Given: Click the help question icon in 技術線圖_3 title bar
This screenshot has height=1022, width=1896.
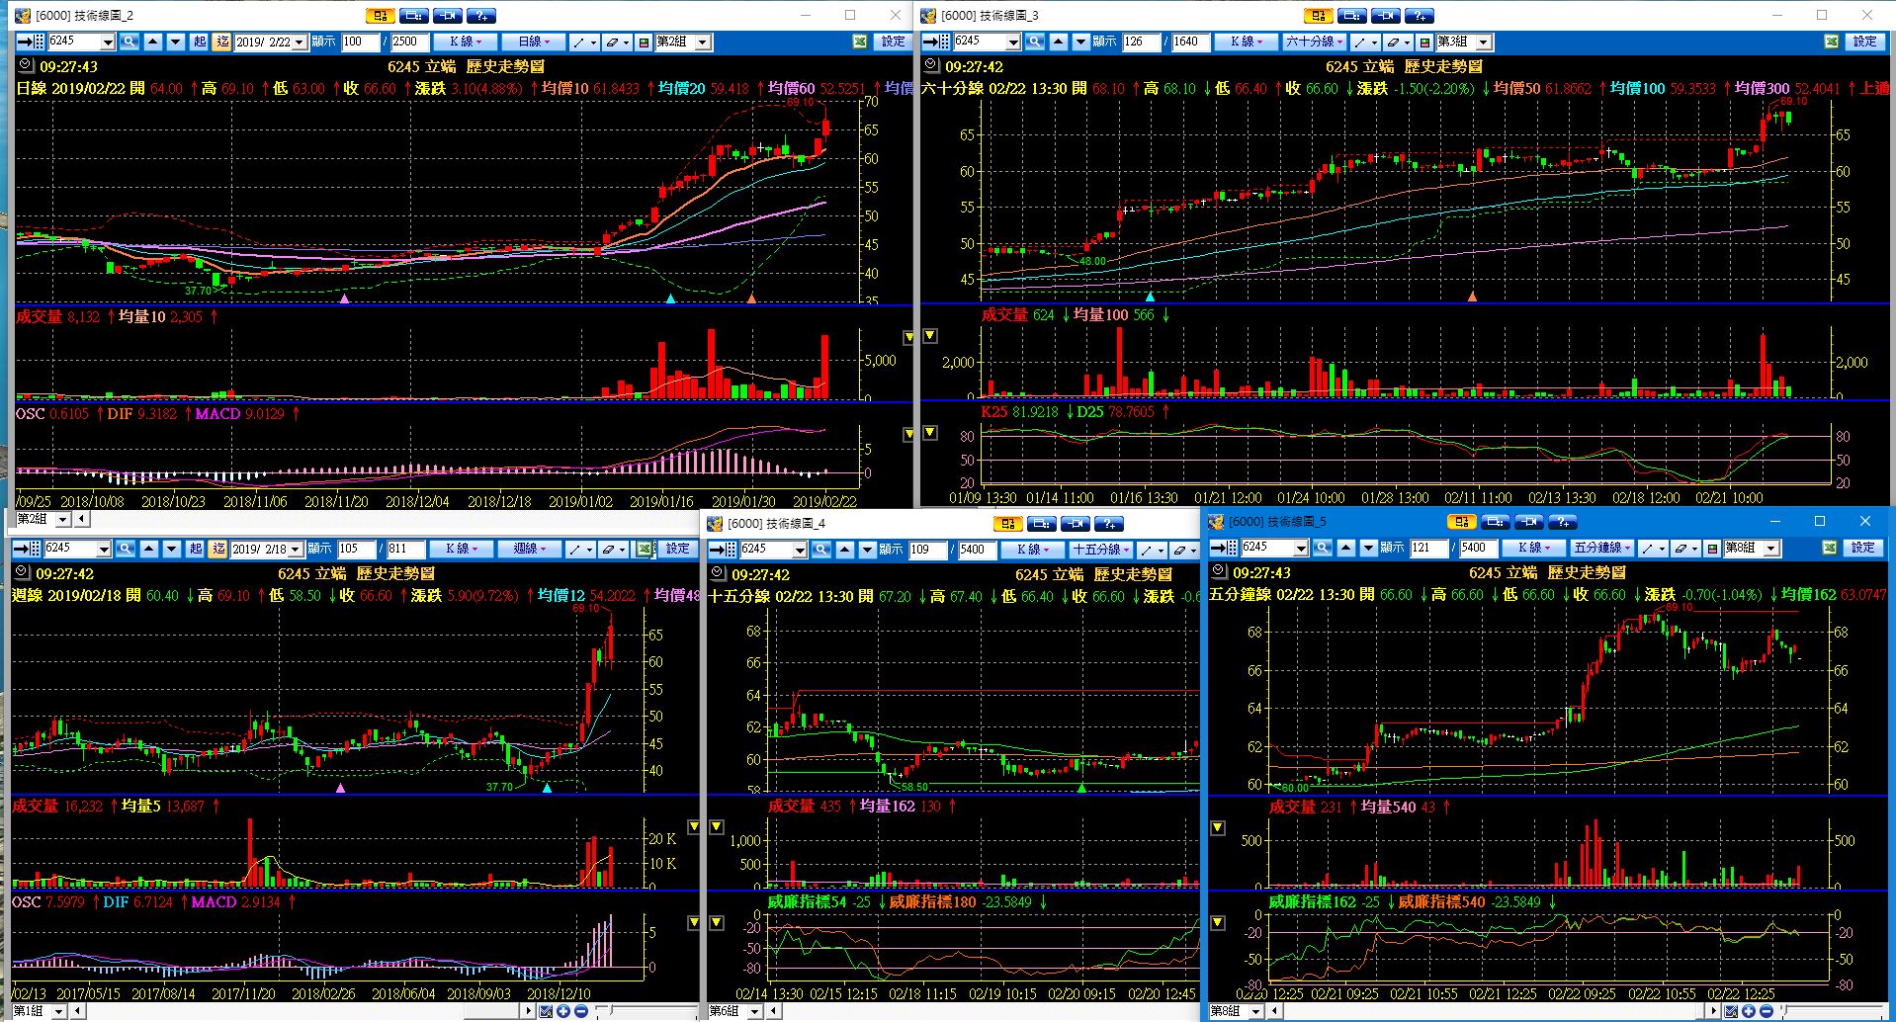Looking at the screenshot, I should pos(1420,15).
